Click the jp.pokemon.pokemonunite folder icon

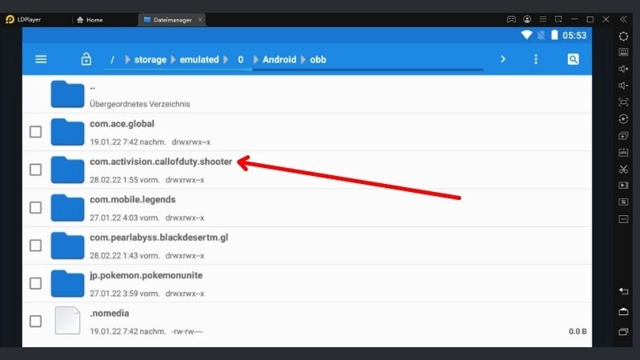(x=67, y=283)
